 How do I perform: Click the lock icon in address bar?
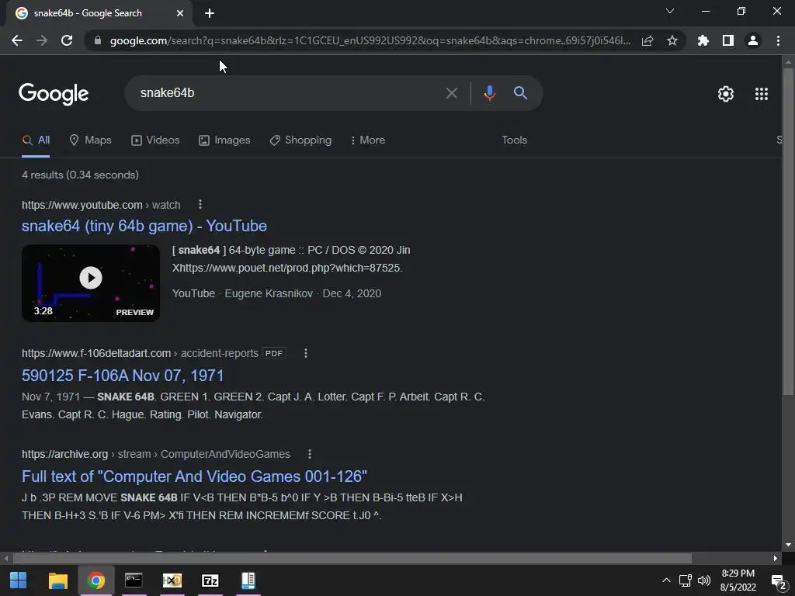[98, 40]
